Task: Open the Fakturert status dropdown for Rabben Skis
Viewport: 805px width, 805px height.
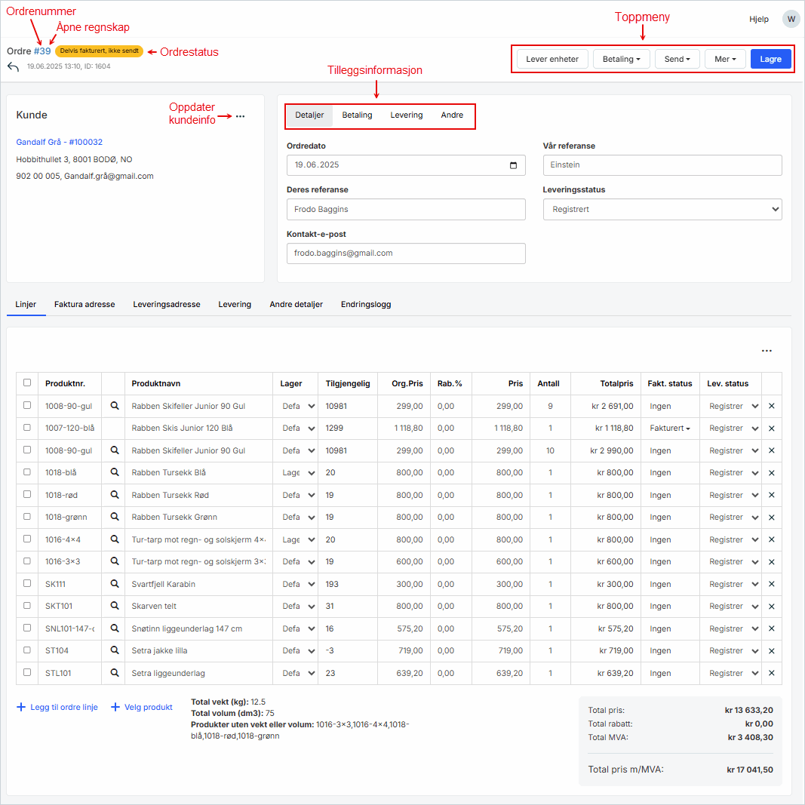Action: 669,428
